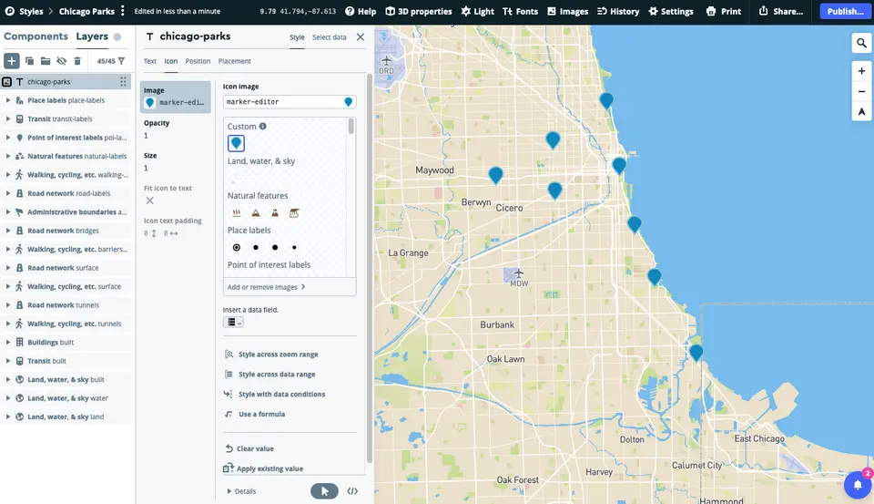Open the layer filter funnel icon
Screen dimensions: 874x504
coord(121,61)
